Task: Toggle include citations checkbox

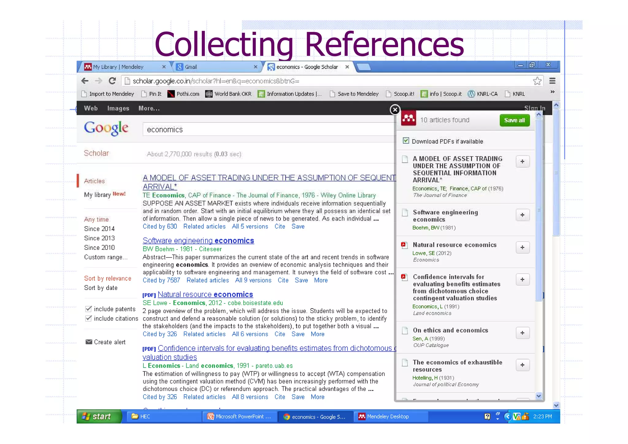Action: click(89, 318)
